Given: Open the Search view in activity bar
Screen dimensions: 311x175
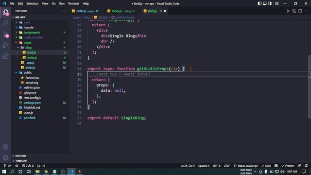Looking at the screenshot, I should coord(5,23).
